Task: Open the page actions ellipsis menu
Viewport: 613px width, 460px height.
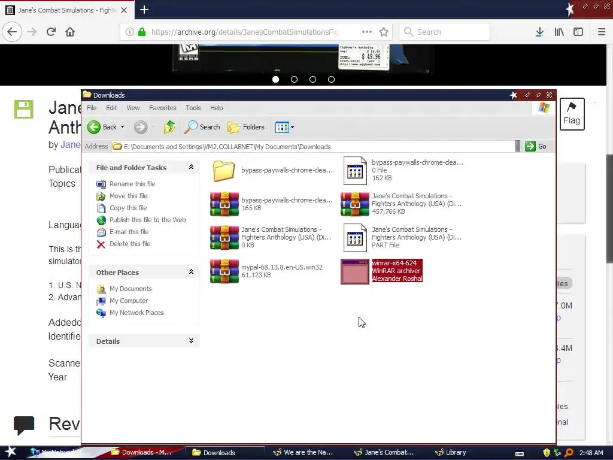Action: [x=367, y=32]
